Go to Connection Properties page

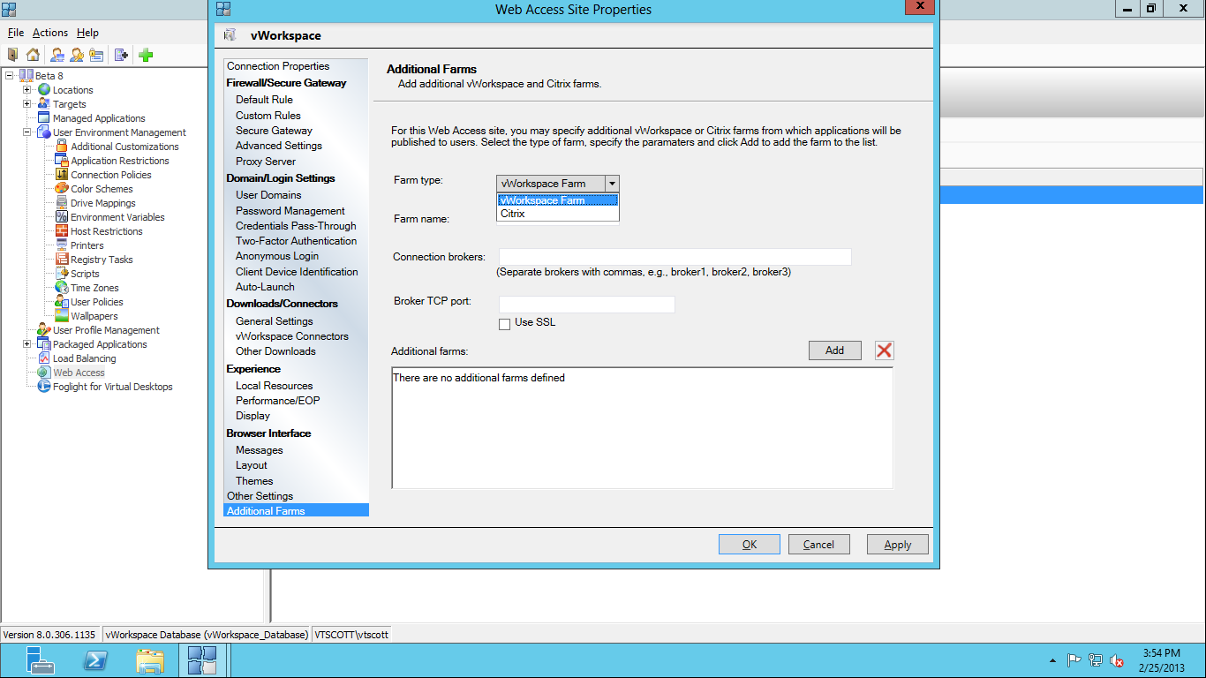coord(278,66)
